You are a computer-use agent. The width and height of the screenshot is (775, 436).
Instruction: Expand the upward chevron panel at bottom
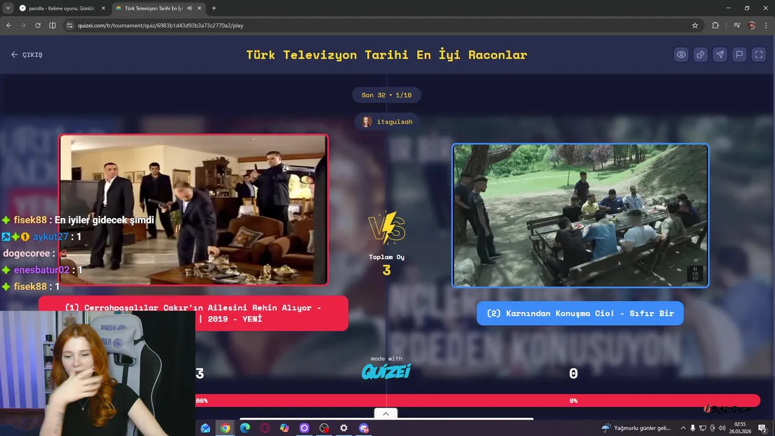(386, 414)
